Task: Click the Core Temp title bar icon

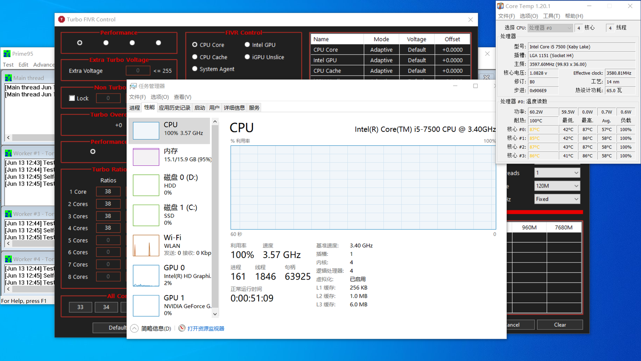Action: 501,6
